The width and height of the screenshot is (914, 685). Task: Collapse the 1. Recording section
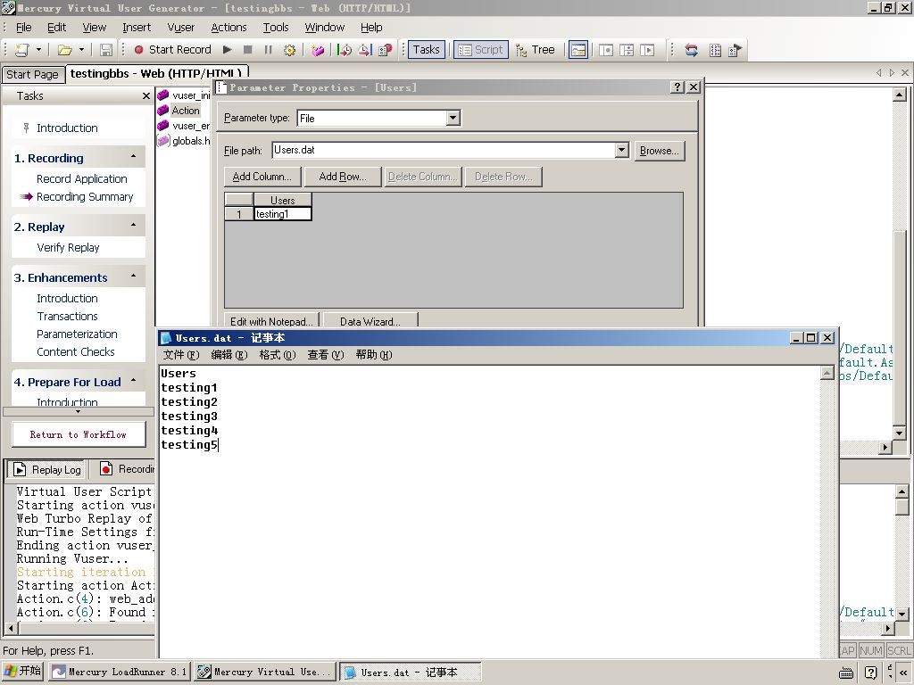tap(134, 157)
